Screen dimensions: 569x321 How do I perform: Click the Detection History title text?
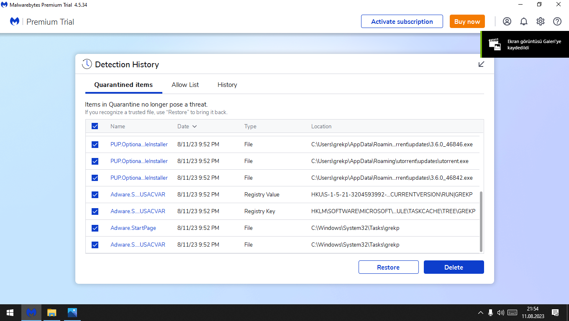pos(127,64)
